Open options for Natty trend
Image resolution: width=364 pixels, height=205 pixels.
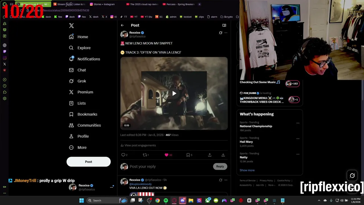coord(298,154)
